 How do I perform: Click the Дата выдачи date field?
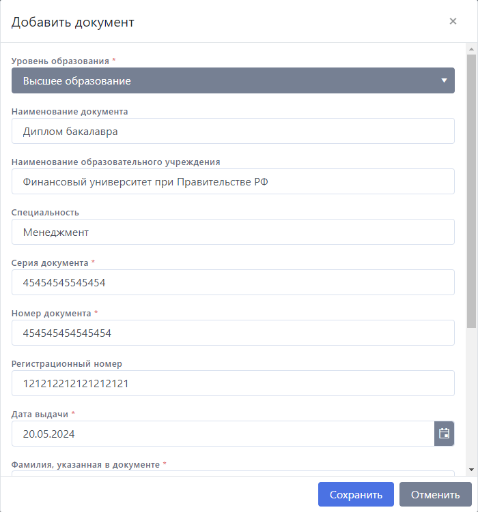pyautogui.click(x=223, y=434)
